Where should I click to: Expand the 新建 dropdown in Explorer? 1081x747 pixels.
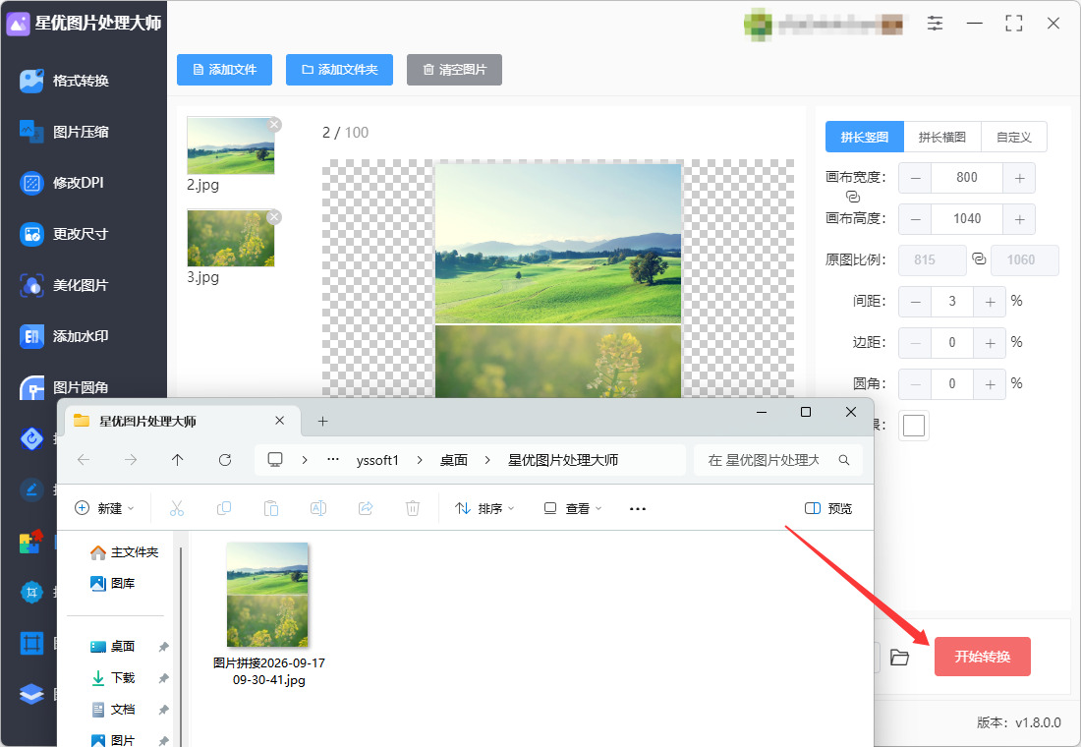pos(104,508)
